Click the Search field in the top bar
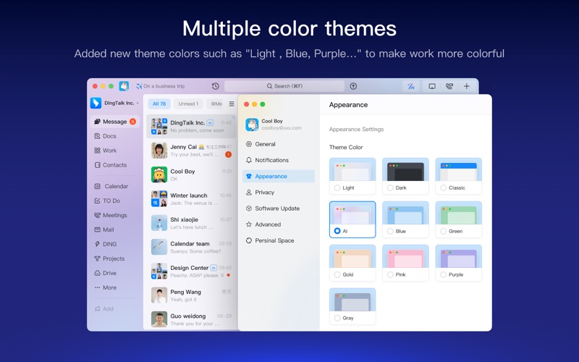 coord(284,86)
